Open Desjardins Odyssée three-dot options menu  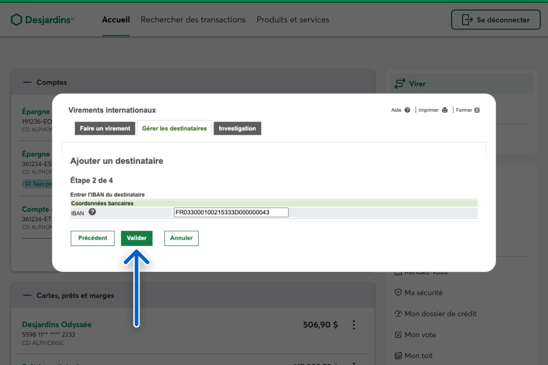coord(354,325)
